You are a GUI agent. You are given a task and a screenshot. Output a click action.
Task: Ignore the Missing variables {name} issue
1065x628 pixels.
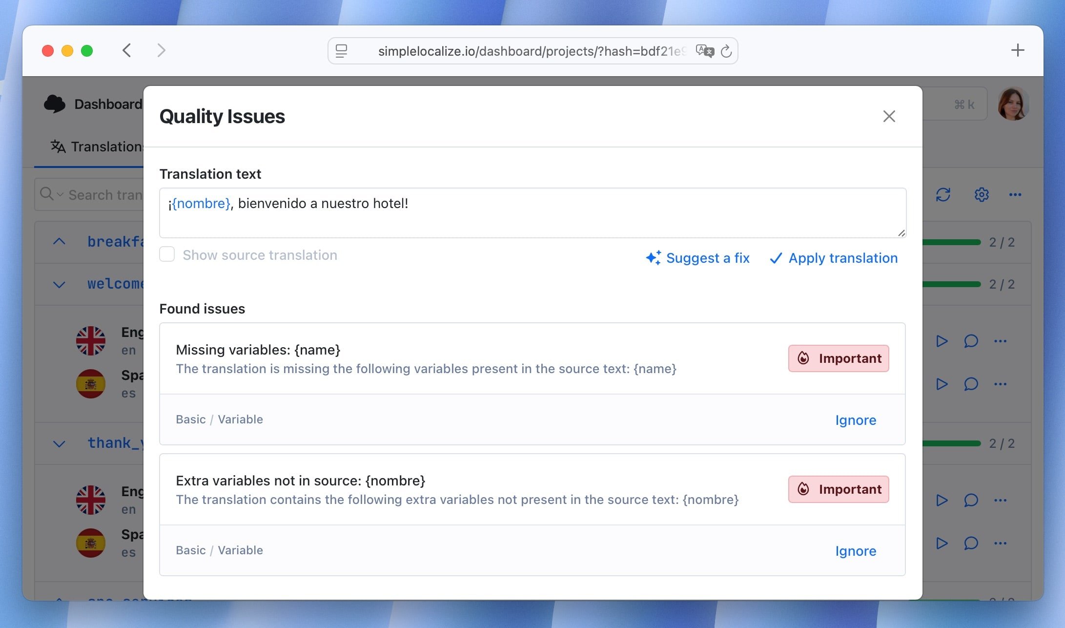click(855, 420)
